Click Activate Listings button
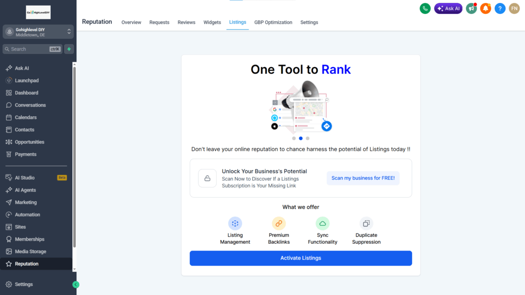Viewport: 525px width, 295px height. coord(300,258)
